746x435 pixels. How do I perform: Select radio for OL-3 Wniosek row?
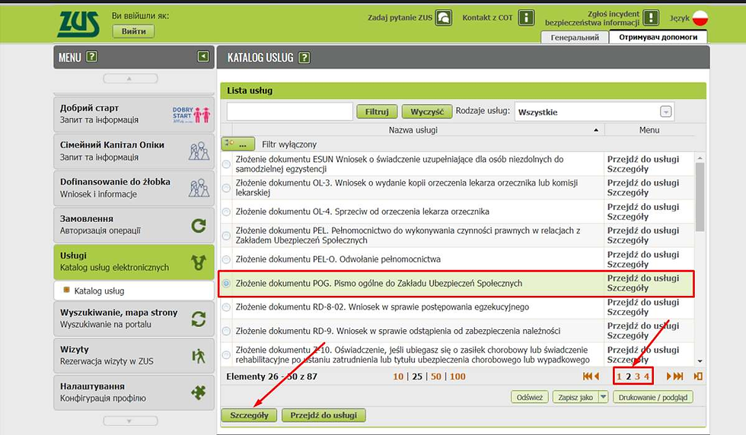[x=227, y=188]
